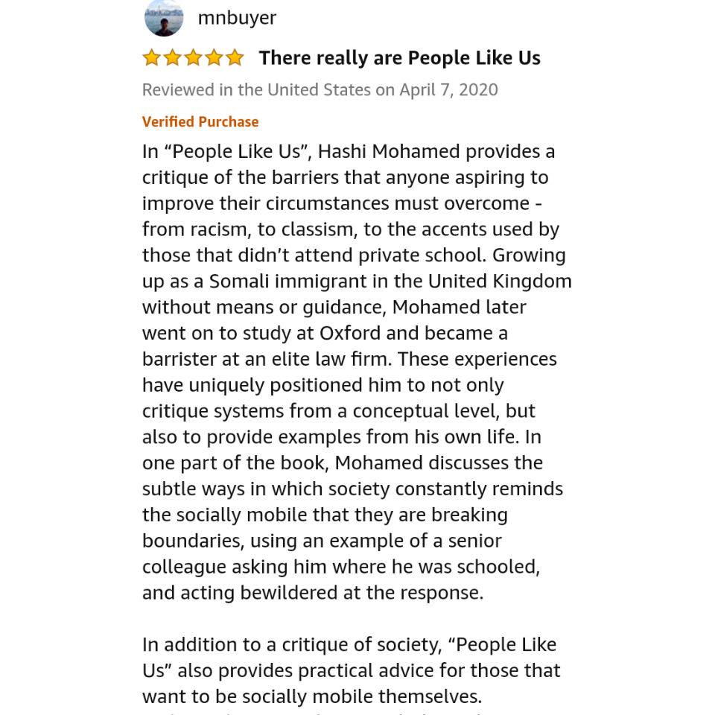Image resolution: width=715 pixels, height=715 pixels.
Task: Click the first gold rating star
Action: point(151,58)
